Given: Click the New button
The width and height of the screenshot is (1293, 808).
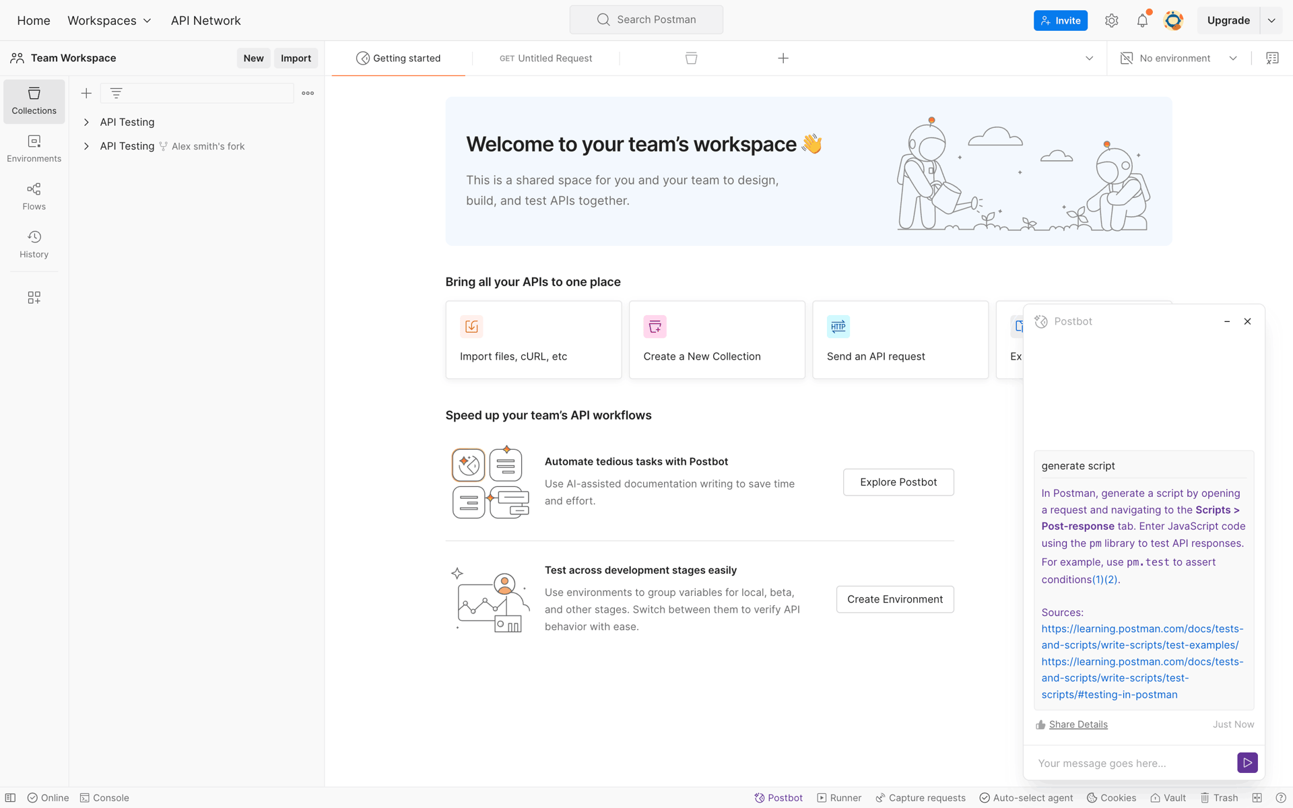Looking at the screenshot, I should (253, 58).
